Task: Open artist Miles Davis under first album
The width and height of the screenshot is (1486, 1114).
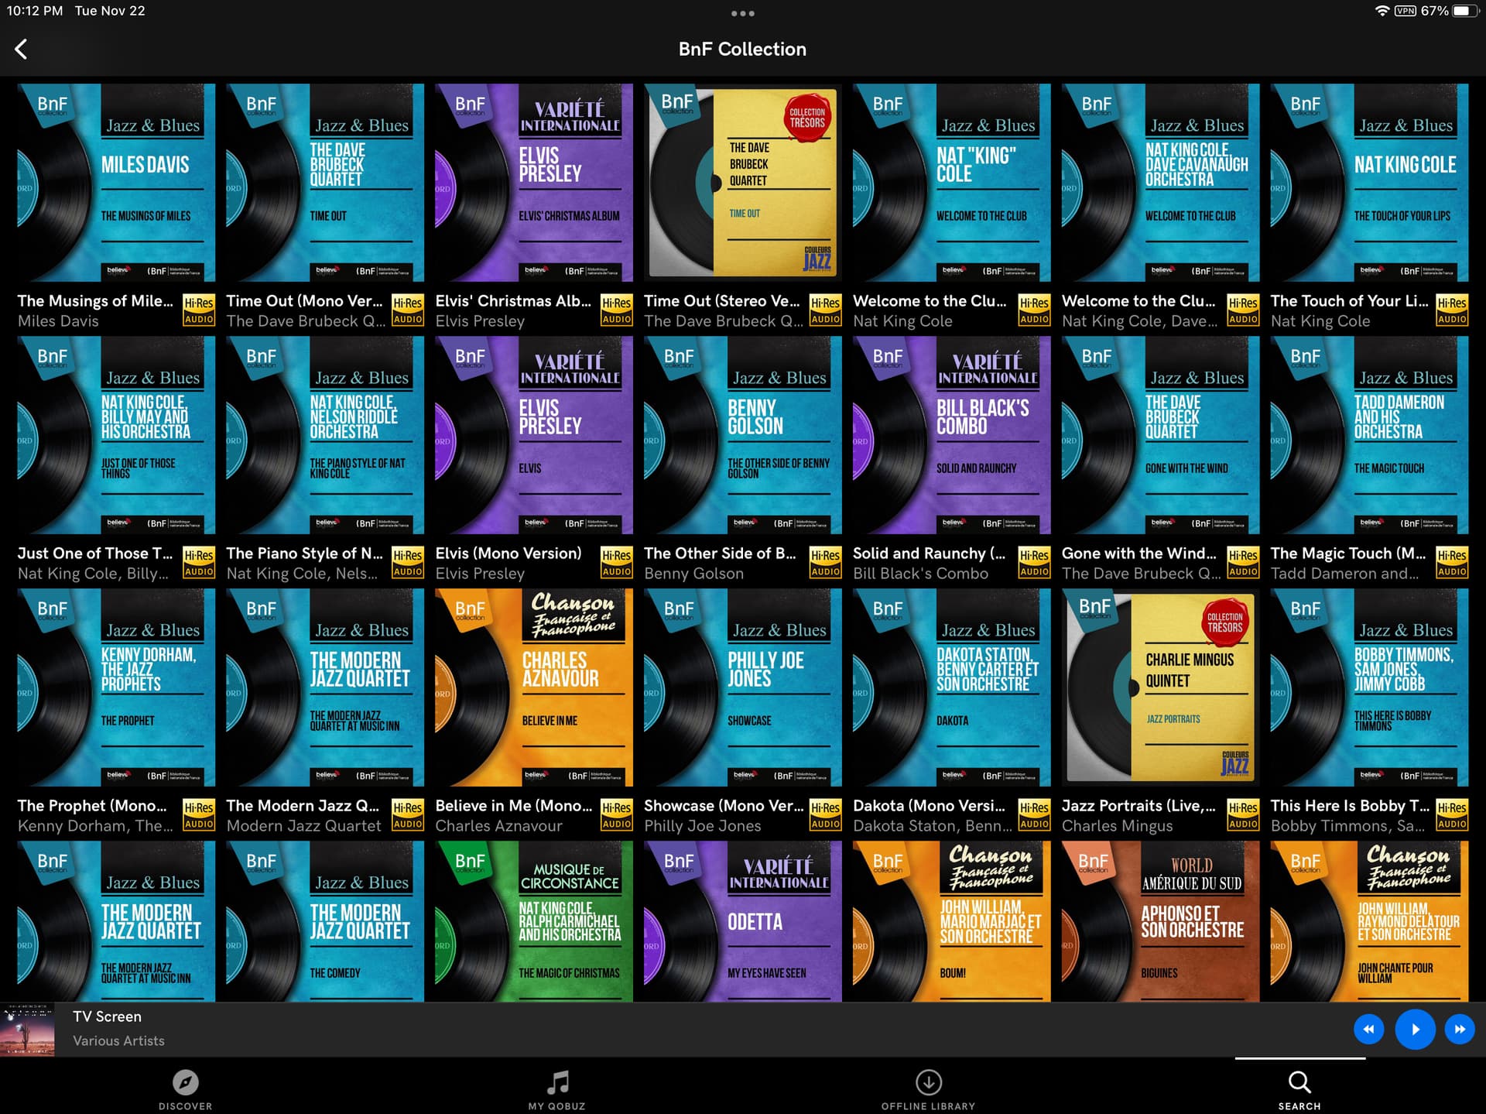Action: click(x=58, y=321)
